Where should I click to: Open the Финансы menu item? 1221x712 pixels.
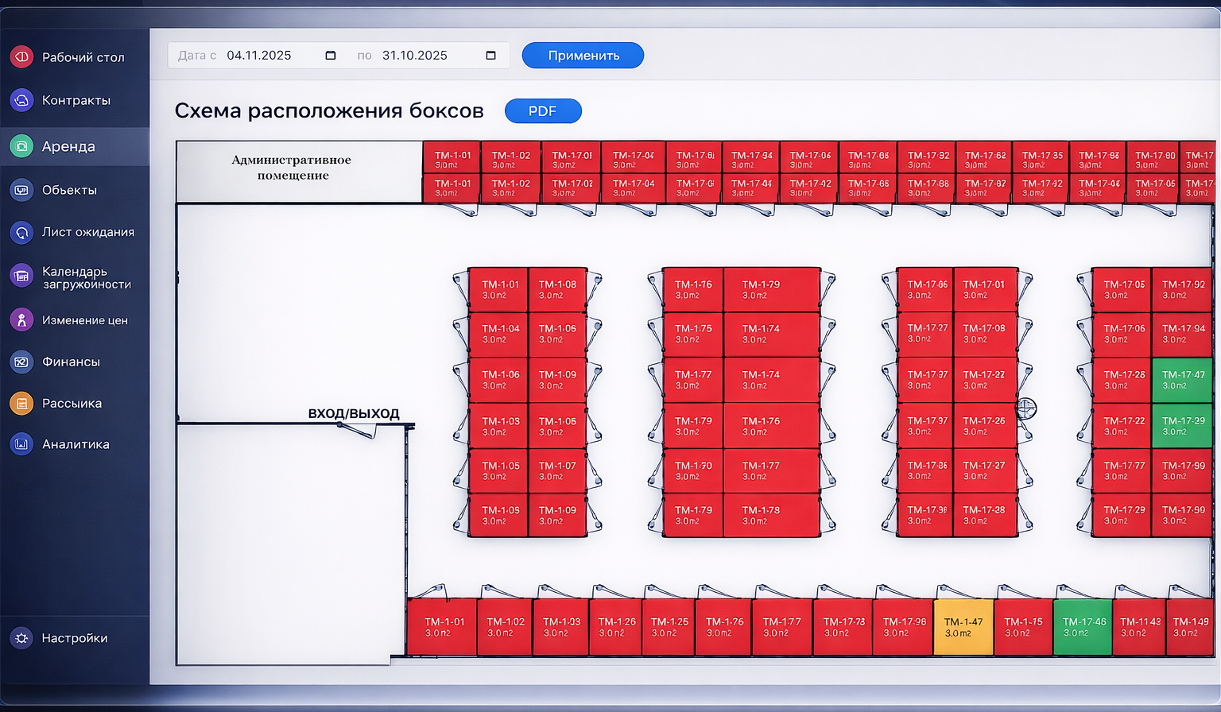coord(75,362)
